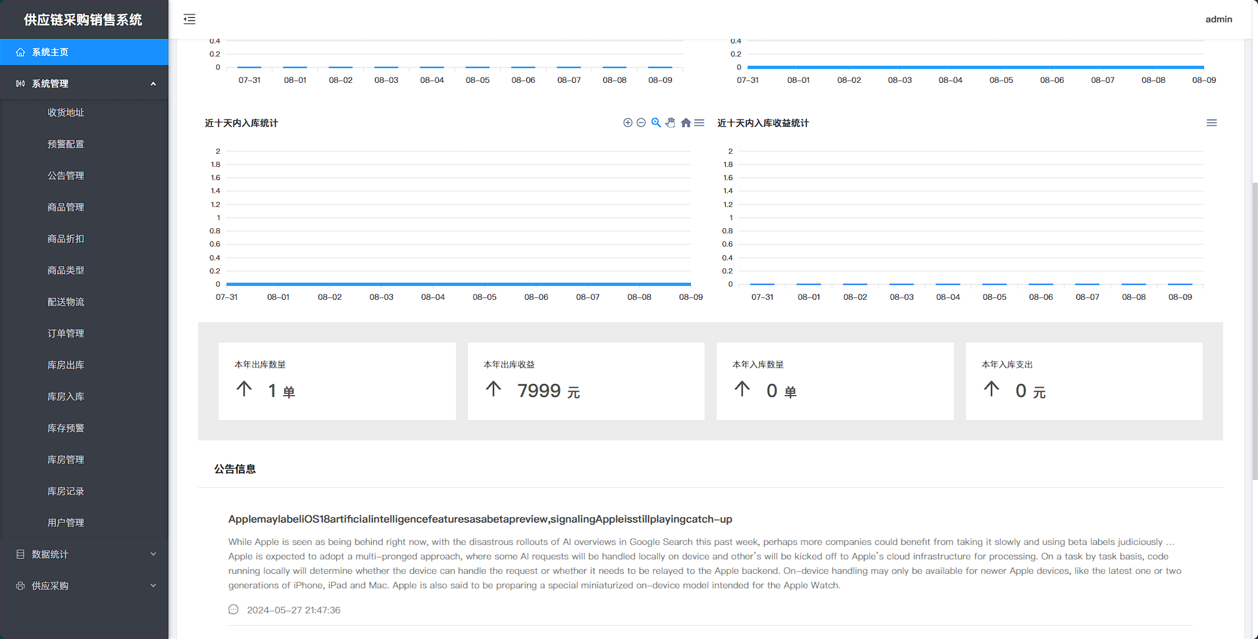Click the 本年入库支出 label
Screen dimensions: 1258x639
click(1007, 364)
